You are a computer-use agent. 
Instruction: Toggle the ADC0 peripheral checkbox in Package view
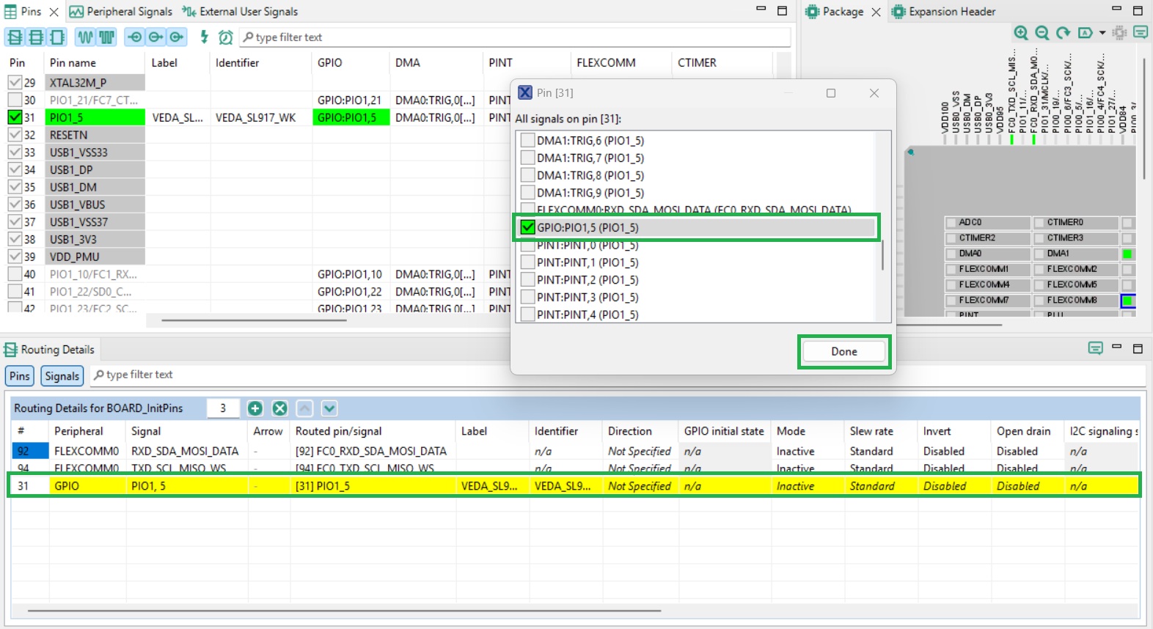pyautogui.click(x=951, y=222)
